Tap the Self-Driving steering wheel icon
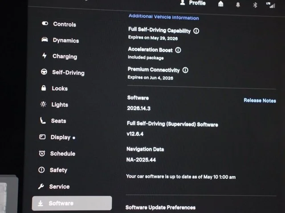Image resolution: width=285 pixels, height=213 pixels. [x=44, y=72]
